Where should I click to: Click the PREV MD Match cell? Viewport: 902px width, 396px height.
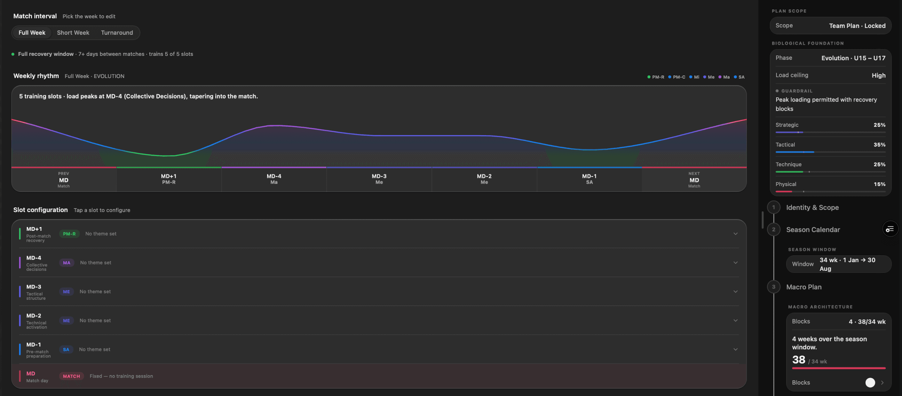tap(64, 180)
